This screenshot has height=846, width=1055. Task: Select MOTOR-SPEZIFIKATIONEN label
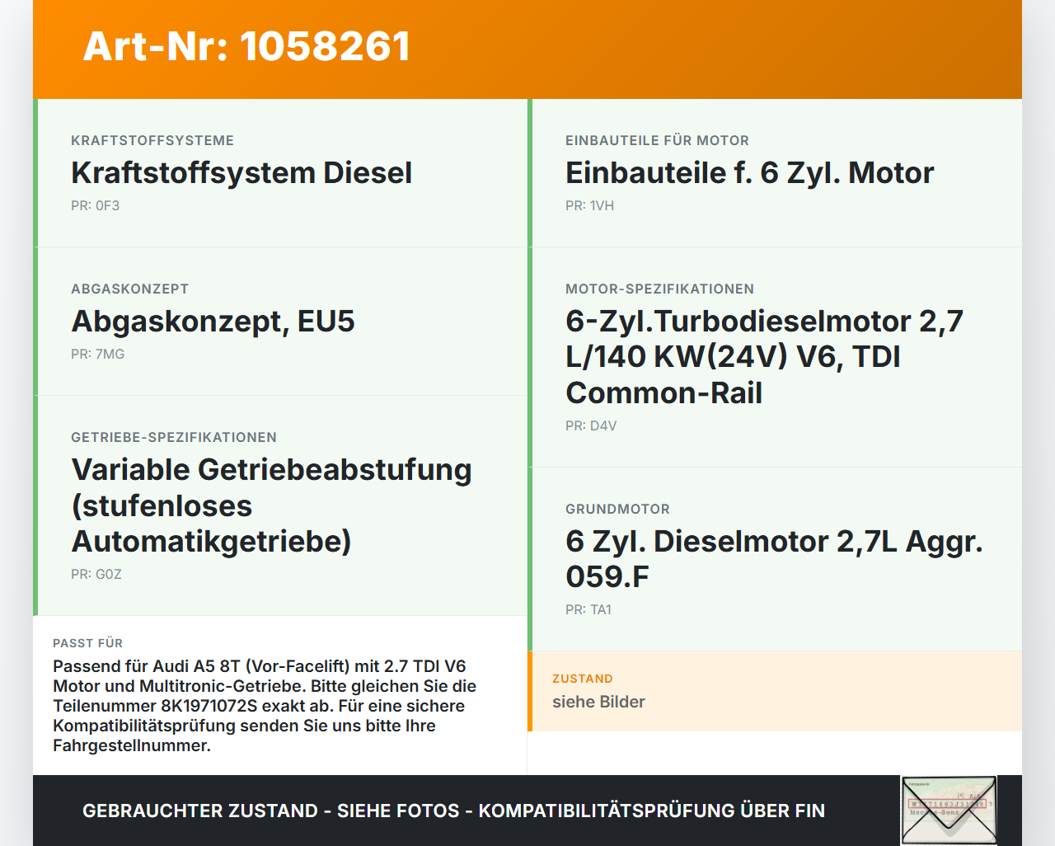659,289
